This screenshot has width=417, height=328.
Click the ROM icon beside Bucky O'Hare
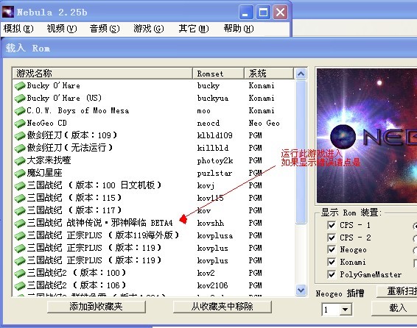(x=20, y=86)
